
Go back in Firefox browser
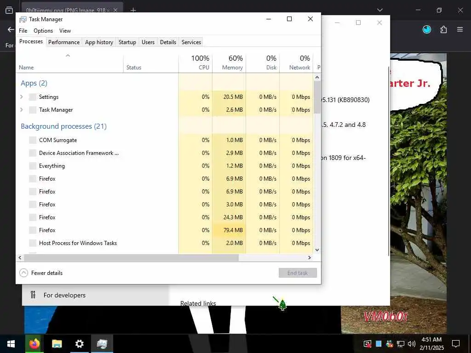pos(11,29)
